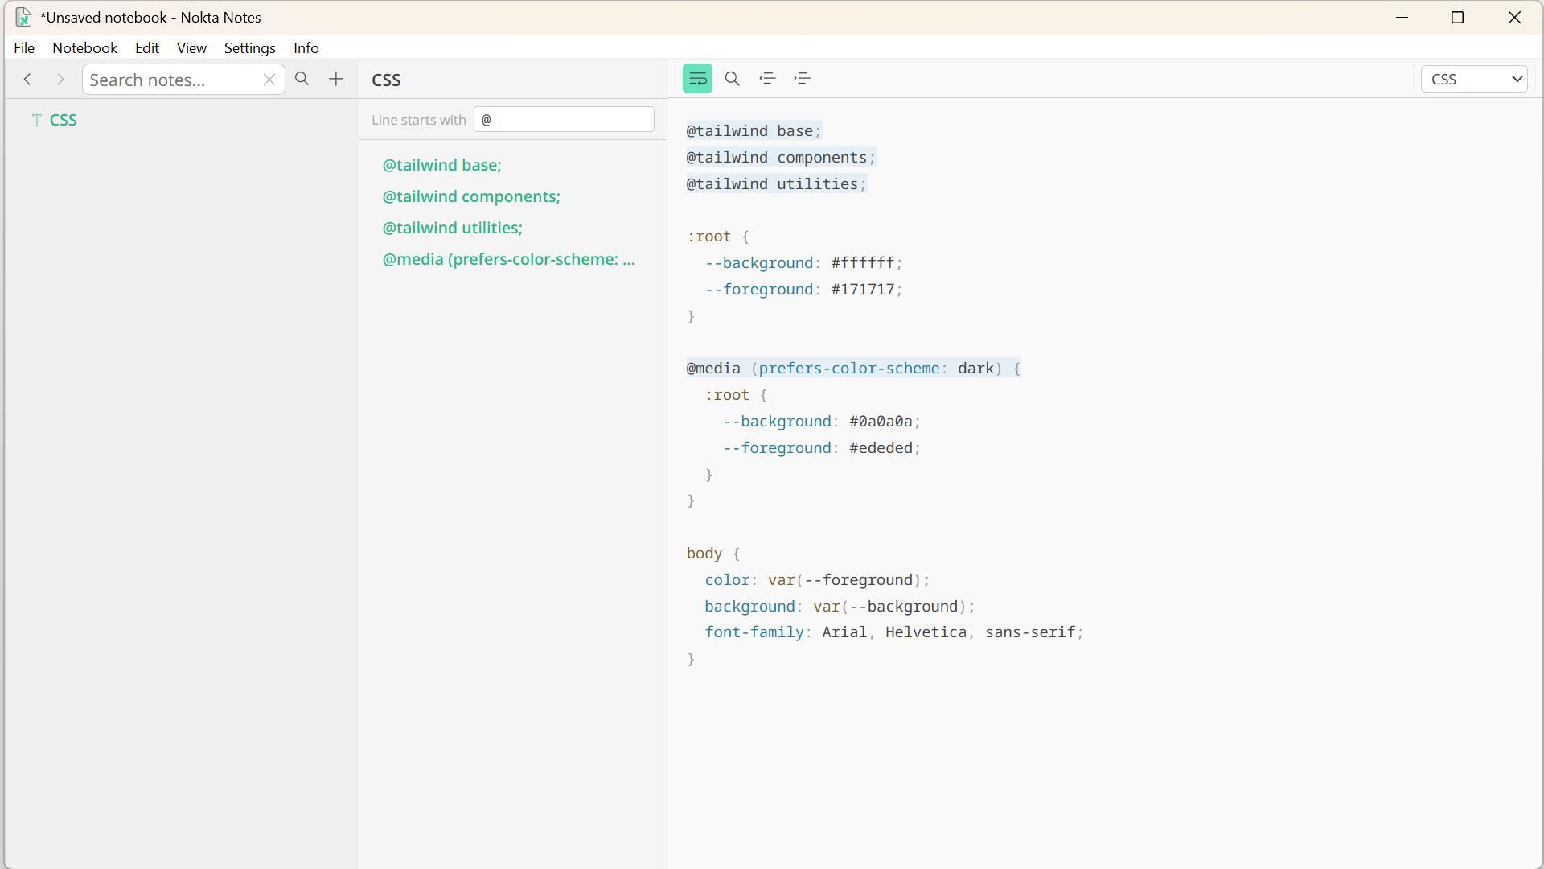This screenshot has height=869, width=1544.
Task: Click the Line starts with input field
Action: tap(564, 119)
